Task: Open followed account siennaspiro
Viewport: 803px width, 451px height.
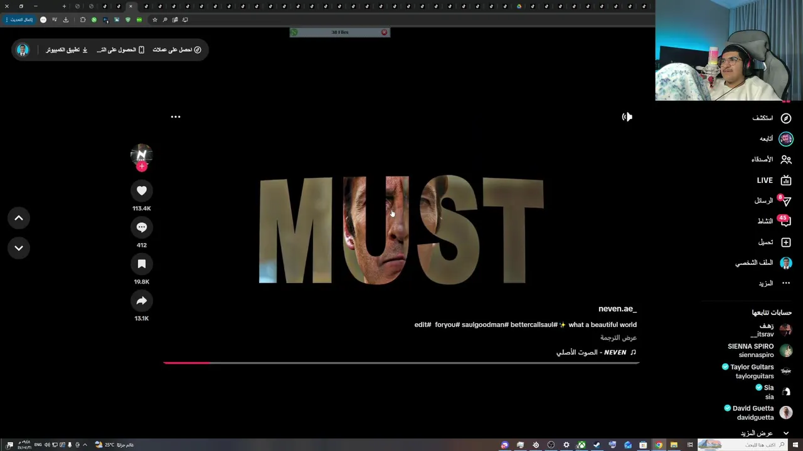Action: (x=760, y=350)
